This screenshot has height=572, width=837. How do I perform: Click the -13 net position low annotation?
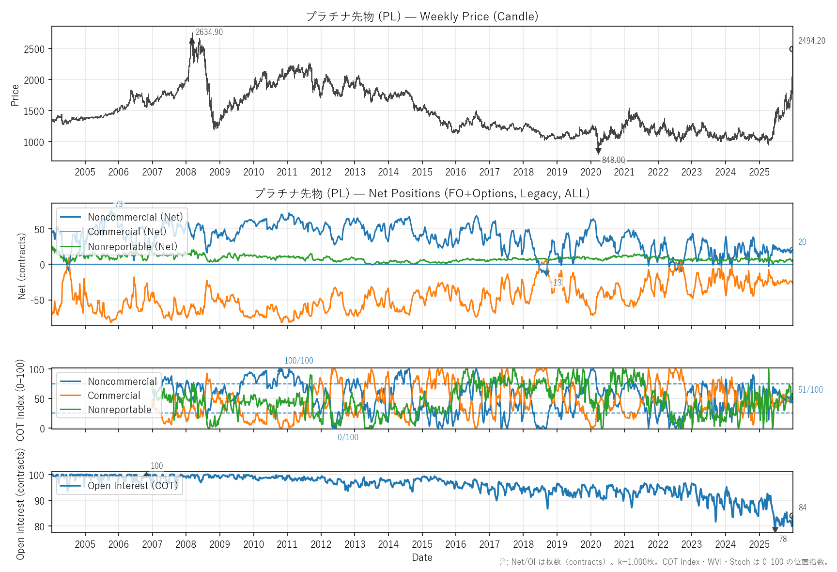tap(556, 283)
